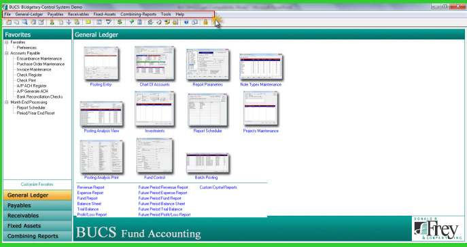
Task: Open Custom Crystal Reports link
Action: click(218, 187)
